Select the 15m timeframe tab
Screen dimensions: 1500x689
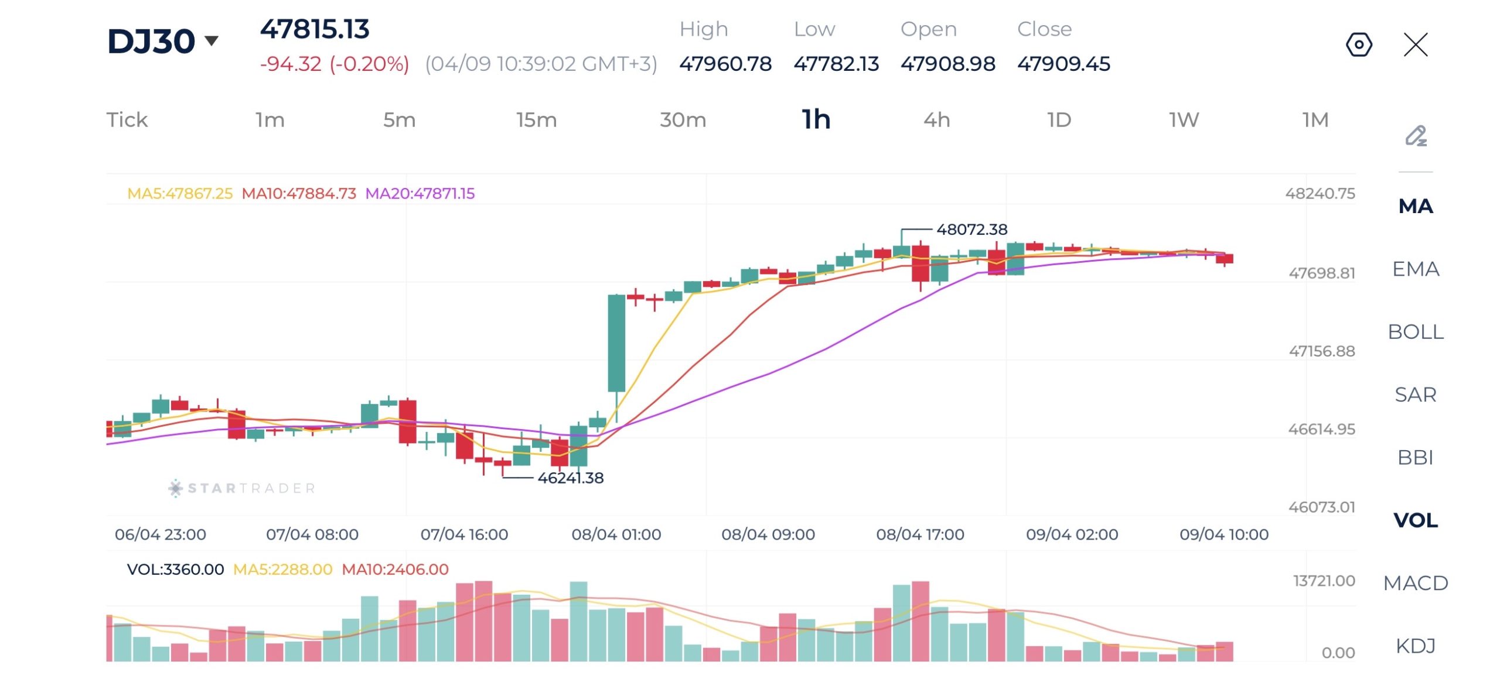536,119
